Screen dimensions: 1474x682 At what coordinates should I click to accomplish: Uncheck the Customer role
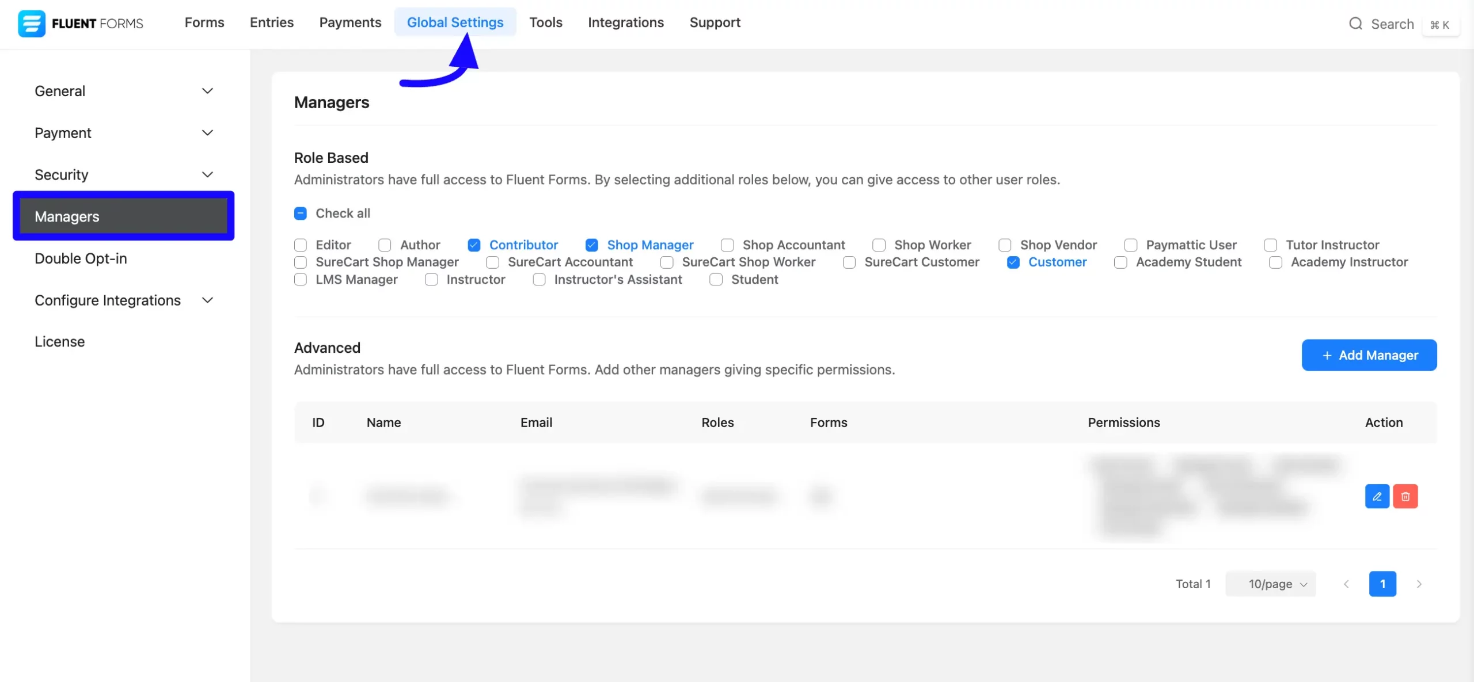coord(1013,262)
